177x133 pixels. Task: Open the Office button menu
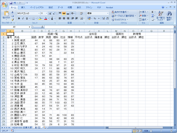4,5
